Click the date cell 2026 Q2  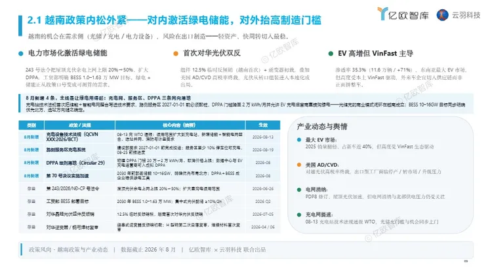(263, 201)
